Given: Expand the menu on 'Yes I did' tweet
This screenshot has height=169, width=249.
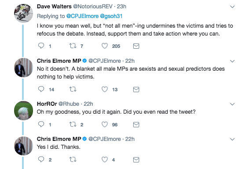Looking at the screenshot, I should tap(232, 139).
